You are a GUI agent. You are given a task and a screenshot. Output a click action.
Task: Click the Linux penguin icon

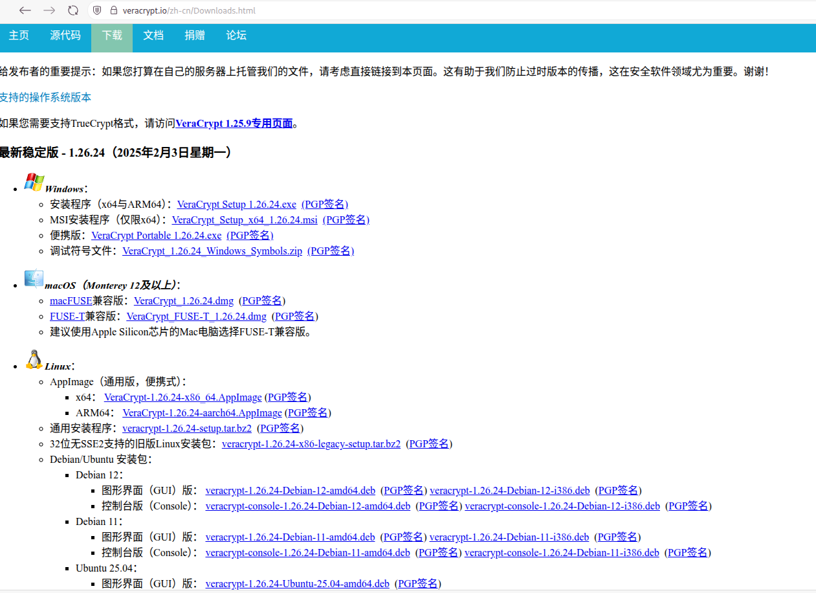pyautogui.click(x=34, y=359)
